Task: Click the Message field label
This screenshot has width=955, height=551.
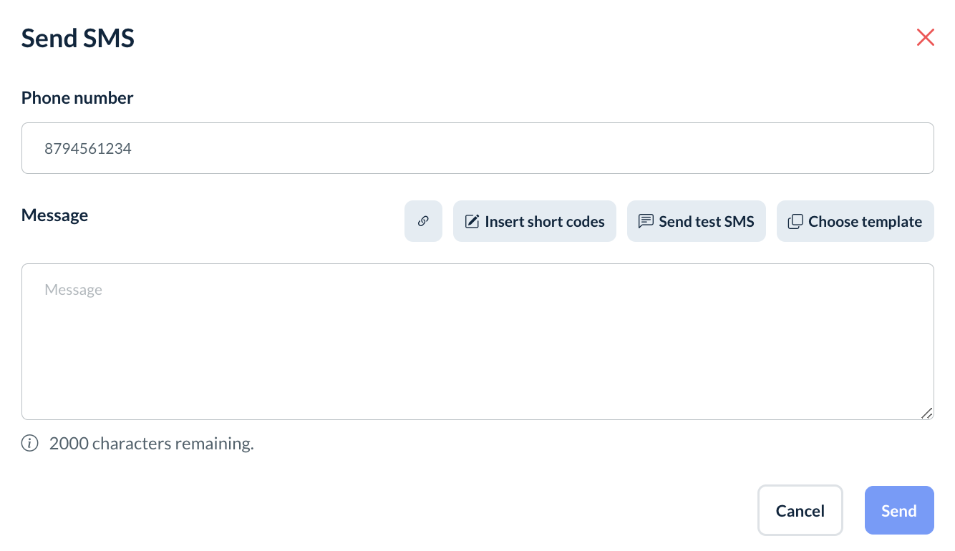Action: pyautogui.click(x=55, y=215)
